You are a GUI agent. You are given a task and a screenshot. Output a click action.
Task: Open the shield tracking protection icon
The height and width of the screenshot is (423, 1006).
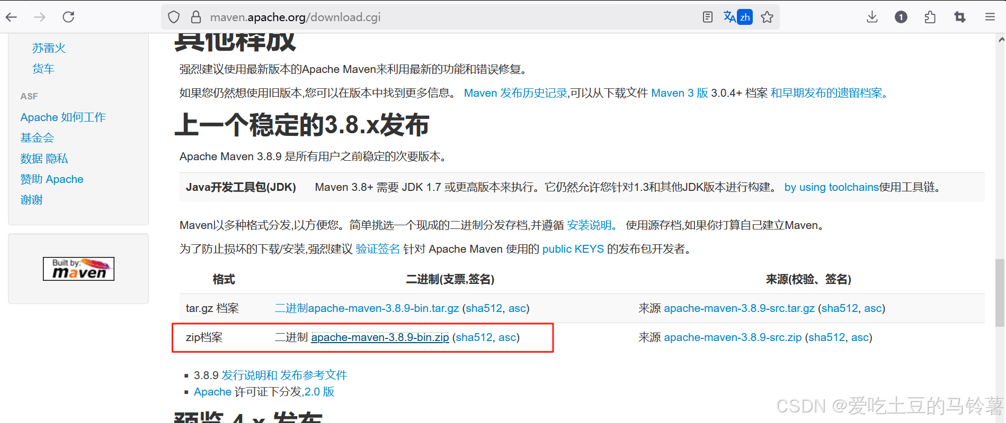pos(174,17)
